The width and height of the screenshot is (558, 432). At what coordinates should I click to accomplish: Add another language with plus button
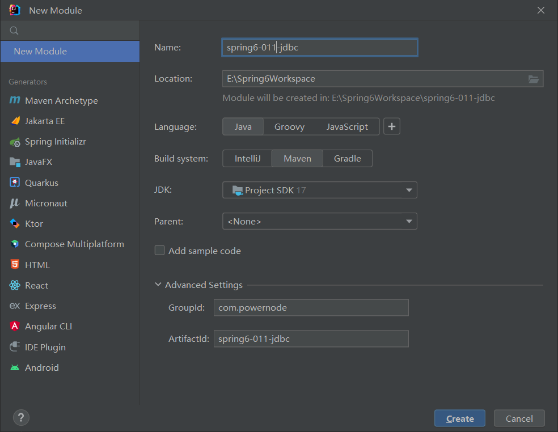pyautogui.click(x=392, y=126)
